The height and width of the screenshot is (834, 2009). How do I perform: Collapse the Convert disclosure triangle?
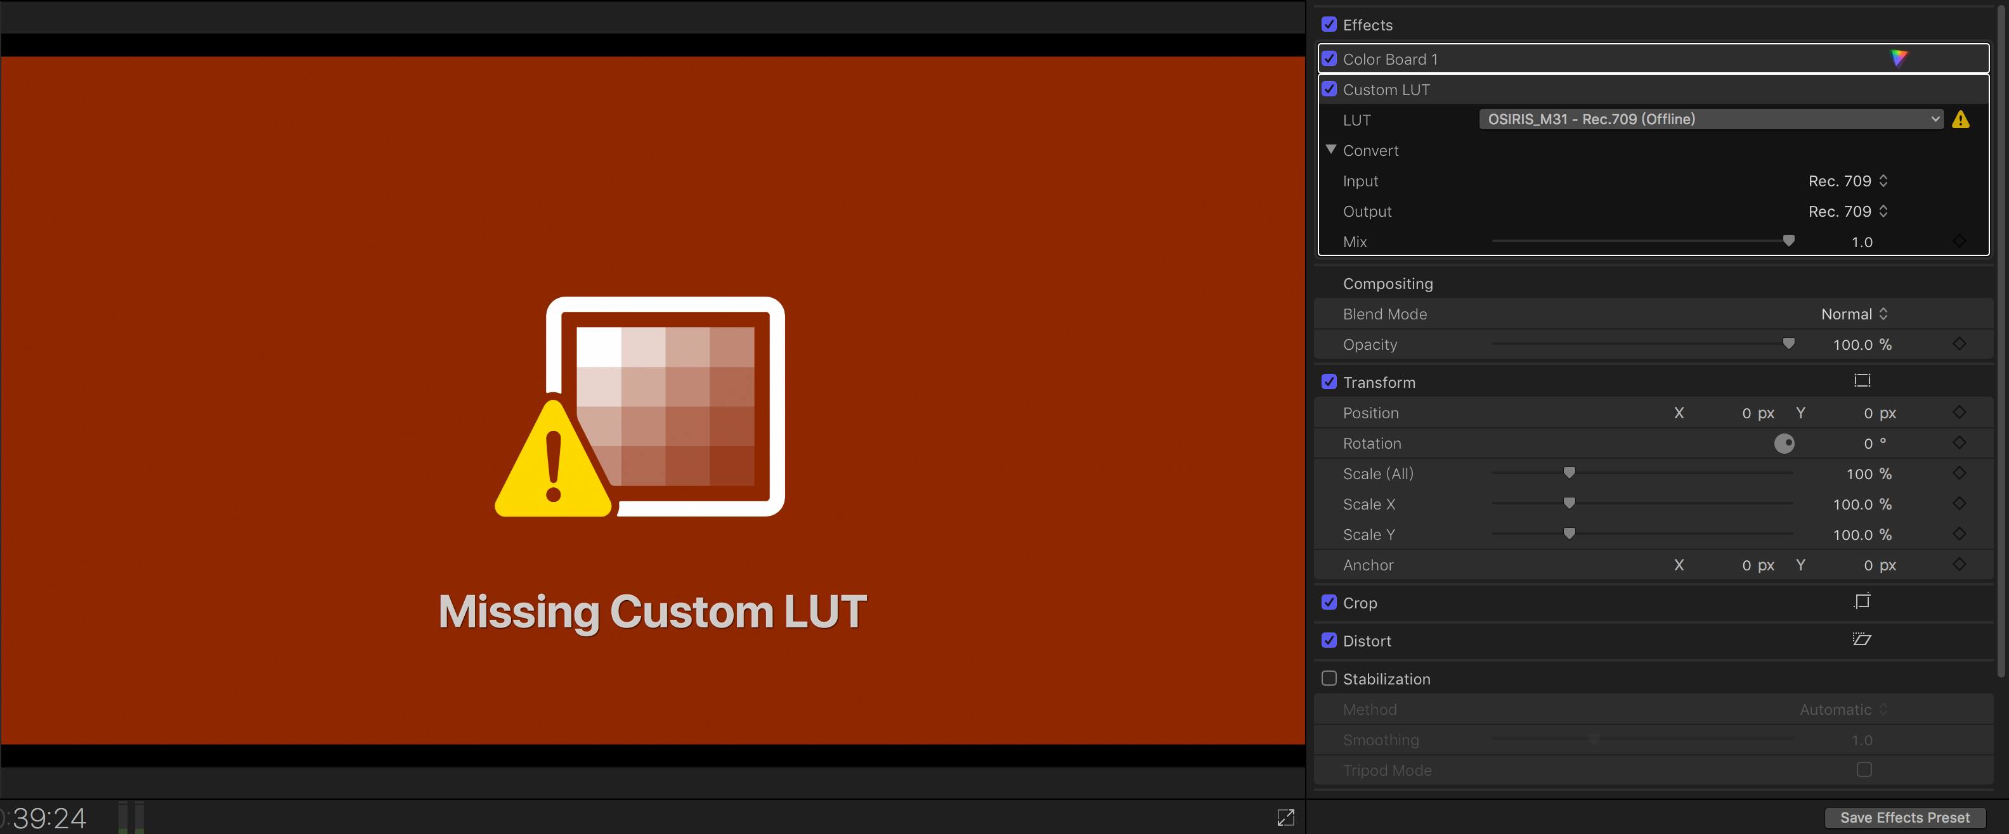point(1331,149)
